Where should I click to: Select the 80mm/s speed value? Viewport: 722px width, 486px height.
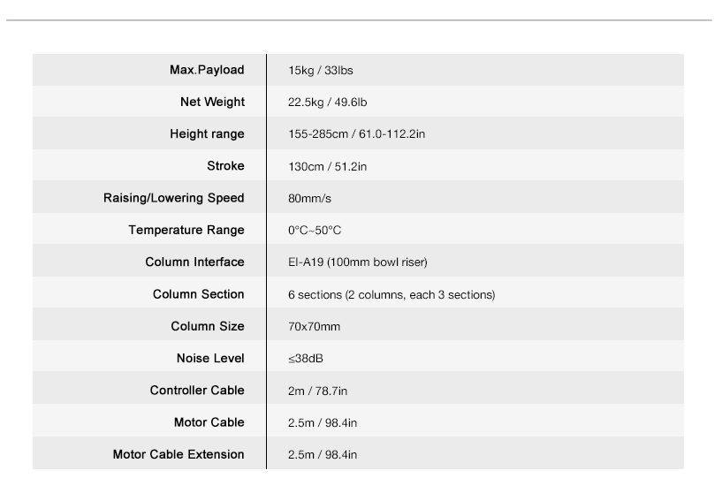point(309,199)
